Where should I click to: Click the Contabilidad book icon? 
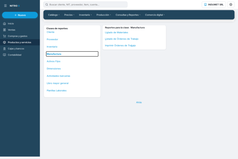point(4,55)
